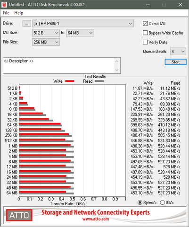Click the Read column header
Viewport: 189px width, 227px height.
click(175, 83)
